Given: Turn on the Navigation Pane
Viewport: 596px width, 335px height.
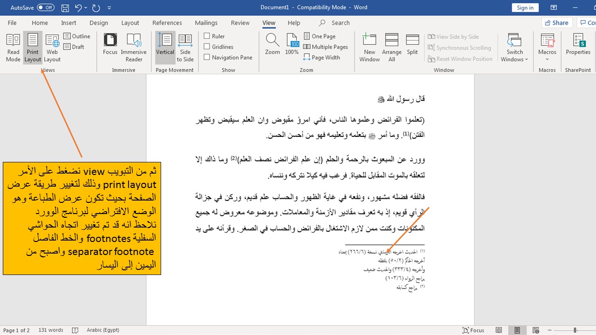Looking at the screenshot, I should tap(207, 57).
